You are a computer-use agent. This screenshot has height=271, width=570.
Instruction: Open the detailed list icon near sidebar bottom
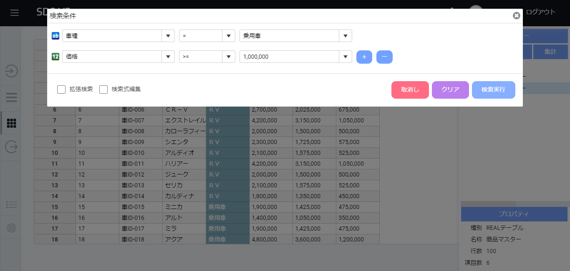point(10,204)
